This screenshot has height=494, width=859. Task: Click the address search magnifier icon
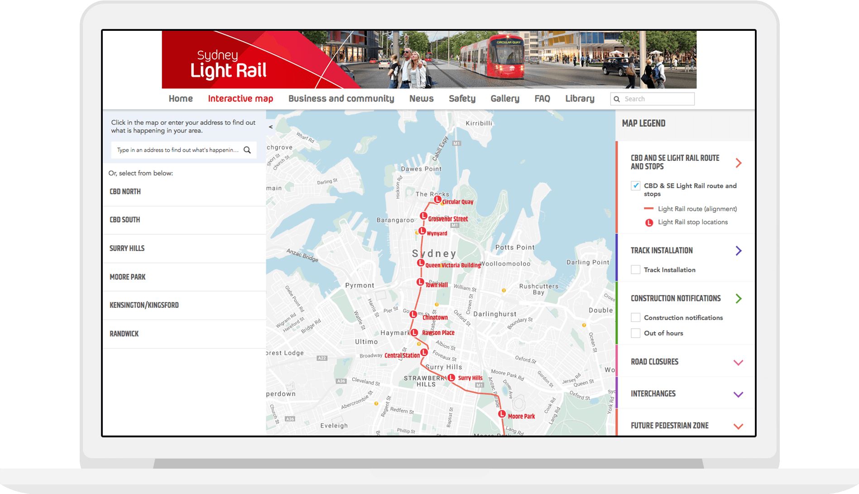pyautogui.click(x=247, y=150)
